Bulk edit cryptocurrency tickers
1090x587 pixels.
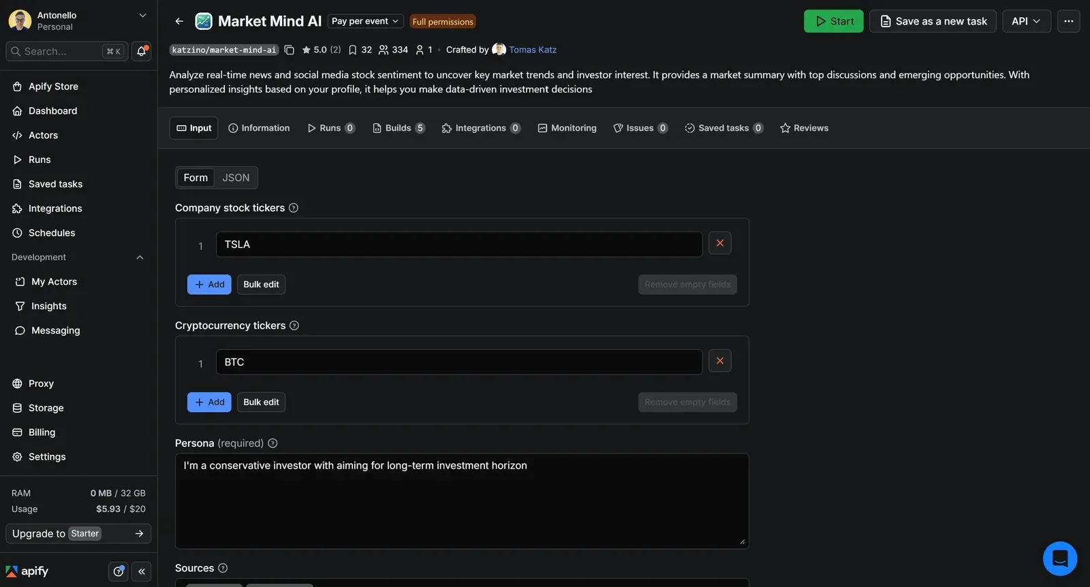(x=261, y=402)
